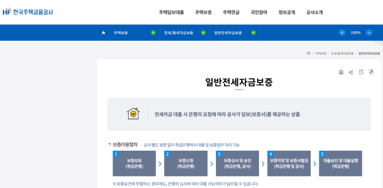The height and width of the screenshot is (188, 383).
Task: Click the 100% zoom level text
Action: point(356,33)
